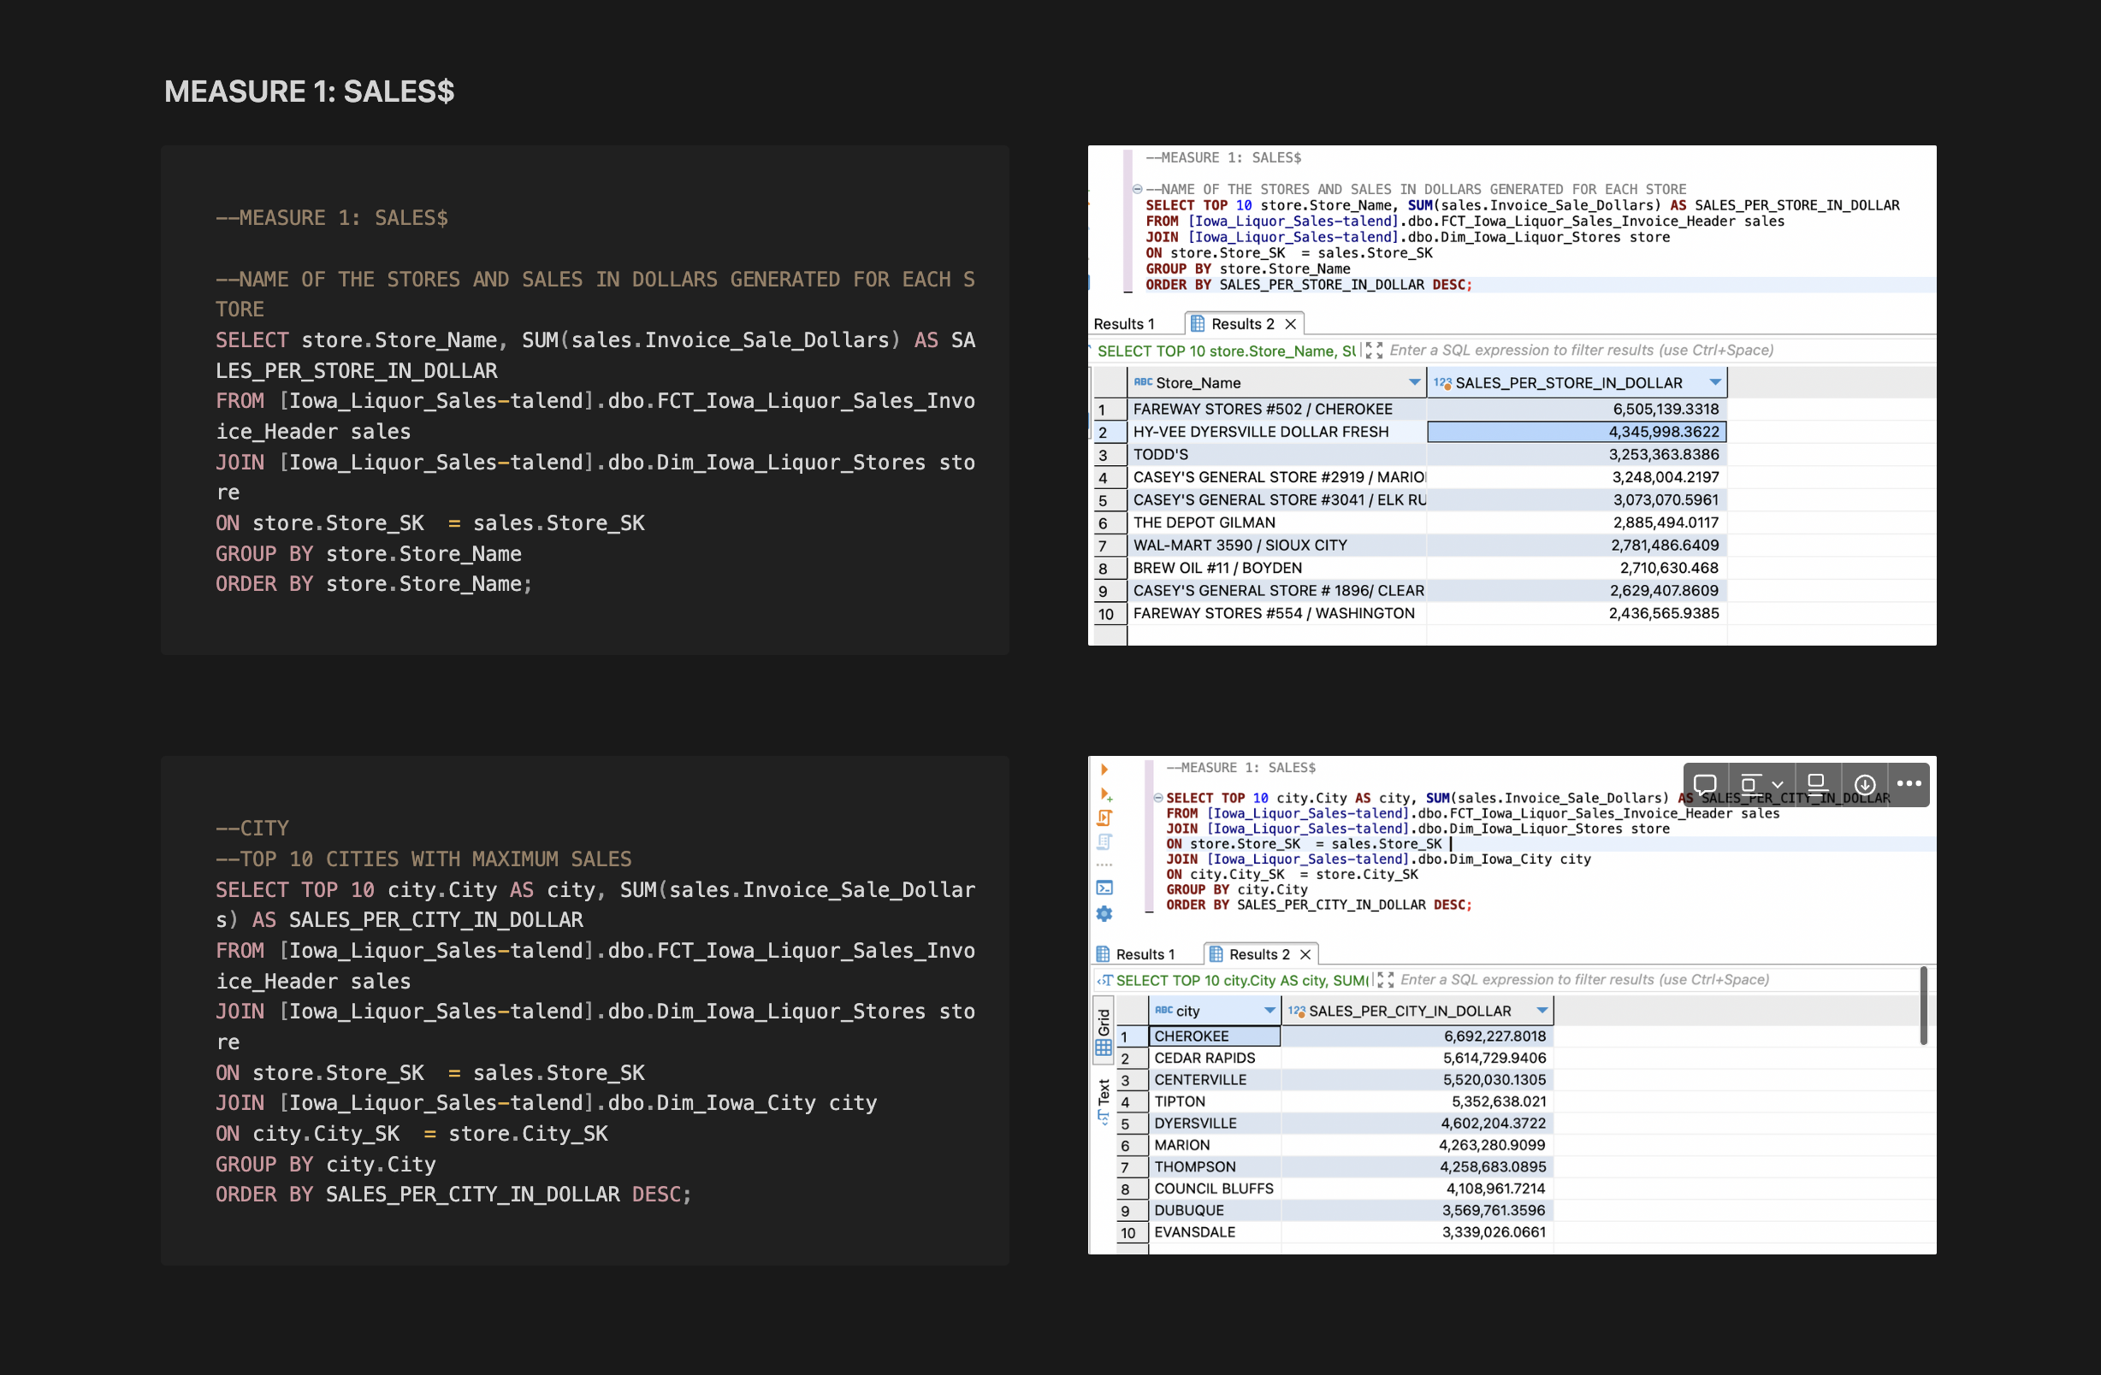Add a comment via the bubble icon
The height and width of the screenshot is (1375, 2101).
[x=1707, y=785]
